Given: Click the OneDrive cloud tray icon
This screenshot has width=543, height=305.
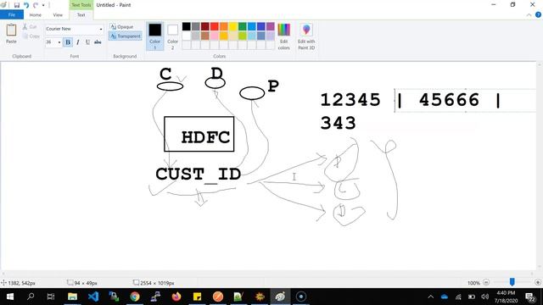Looking at the screenshot, I should [x=445, y=297].
